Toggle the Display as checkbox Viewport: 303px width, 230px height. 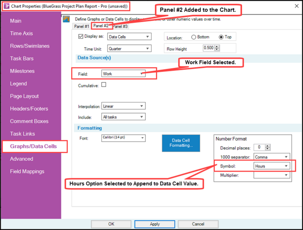coord(81,36)
